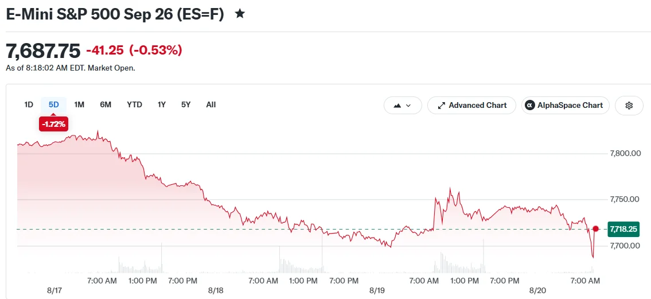Click the As of 8:18:02 AM timestamp
This screenshot has width=651, height=299.
tap(71, 68)
